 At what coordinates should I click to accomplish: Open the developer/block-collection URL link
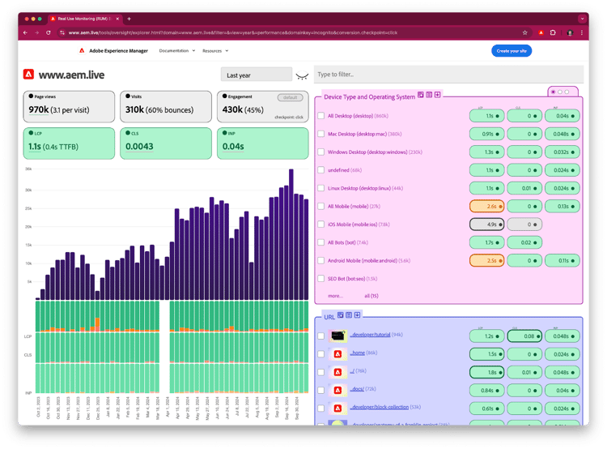click(x=380, y=407)
